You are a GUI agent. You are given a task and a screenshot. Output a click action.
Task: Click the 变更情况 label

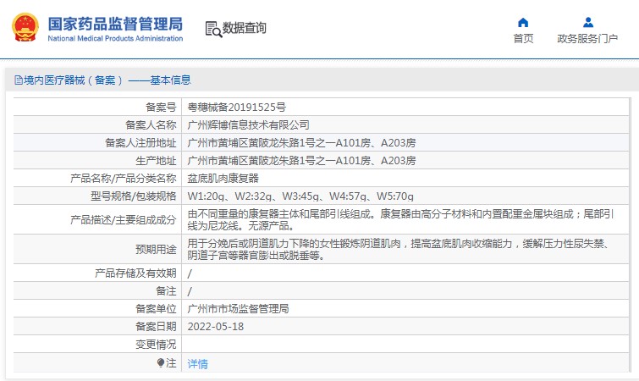coord(156,345)
